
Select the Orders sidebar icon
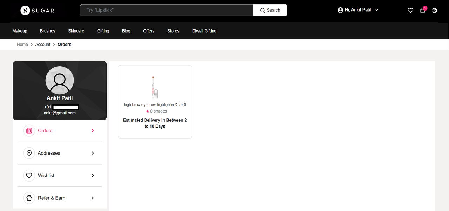pos(29,130)
